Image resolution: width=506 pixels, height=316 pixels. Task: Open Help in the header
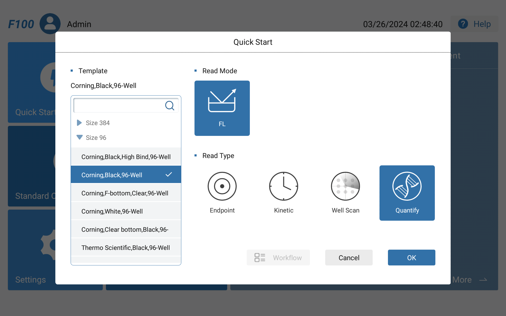[474, 24]
